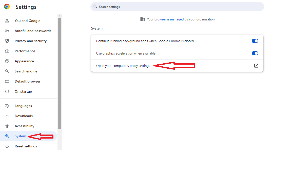Click the Appearance palette icon
Screen dimensions: 296x184
7,61
